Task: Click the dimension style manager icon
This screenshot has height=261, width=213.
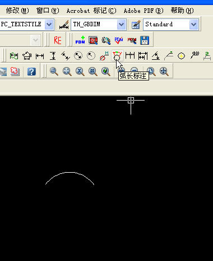Action: (64, 25)
